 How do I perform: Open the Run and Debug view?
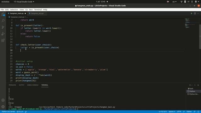click(3, 34)
